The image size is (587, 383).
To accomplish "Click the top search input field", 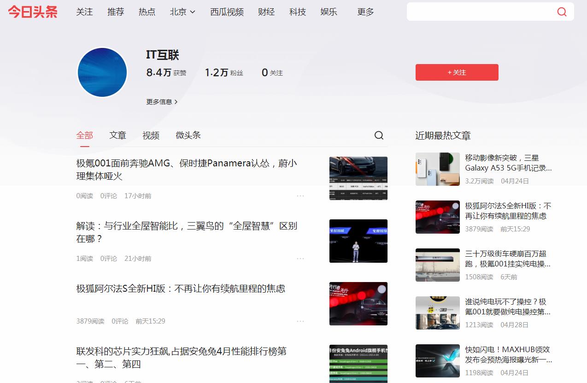I will click(x=481, y=12).
